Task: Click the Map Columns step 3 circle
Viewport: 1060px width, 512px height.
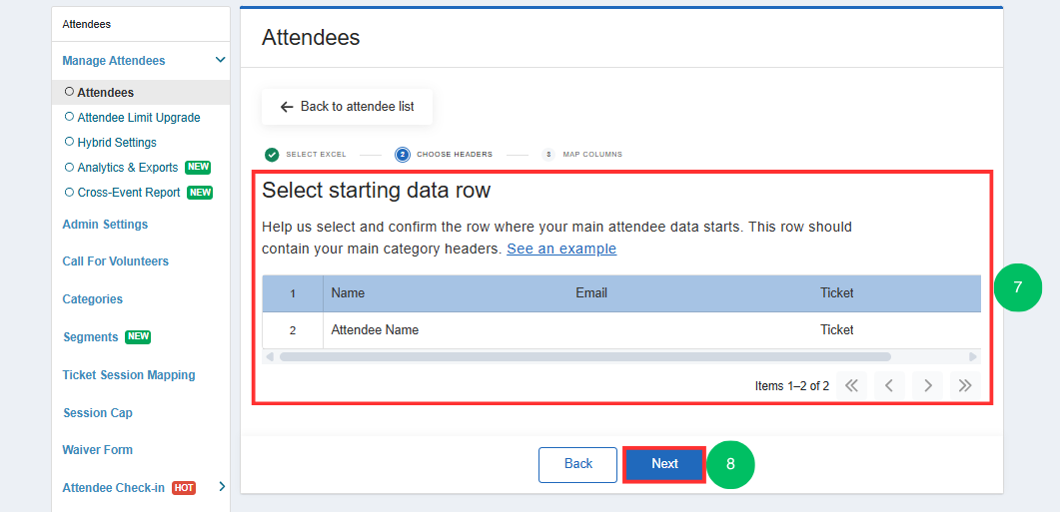Action: pyautogui.click(x=548, y=155)
